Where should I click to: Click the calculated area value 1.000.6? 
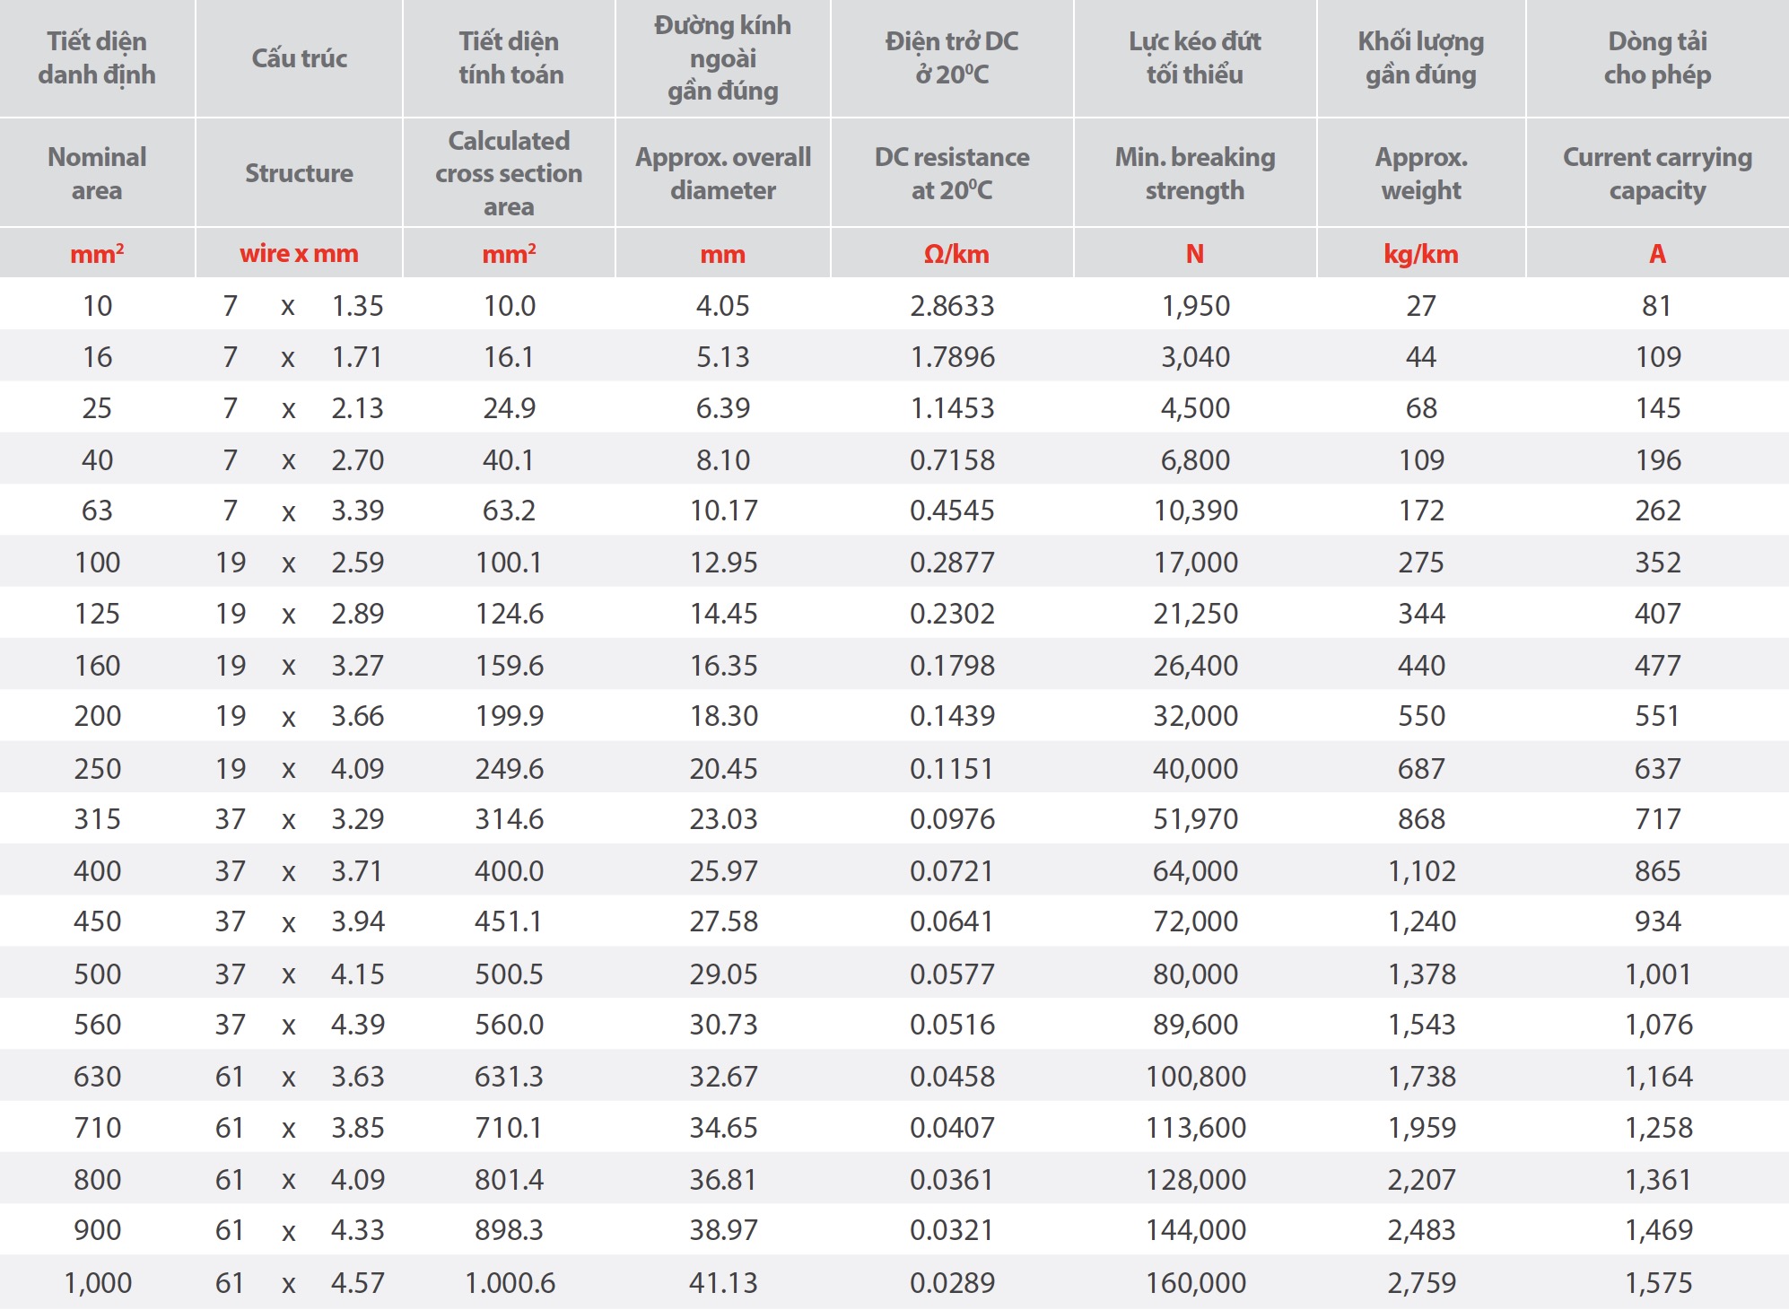510,1282
